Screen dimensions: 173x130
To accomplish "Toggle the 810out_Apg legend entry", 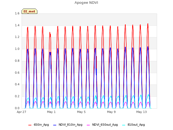I will click(134, 125).
